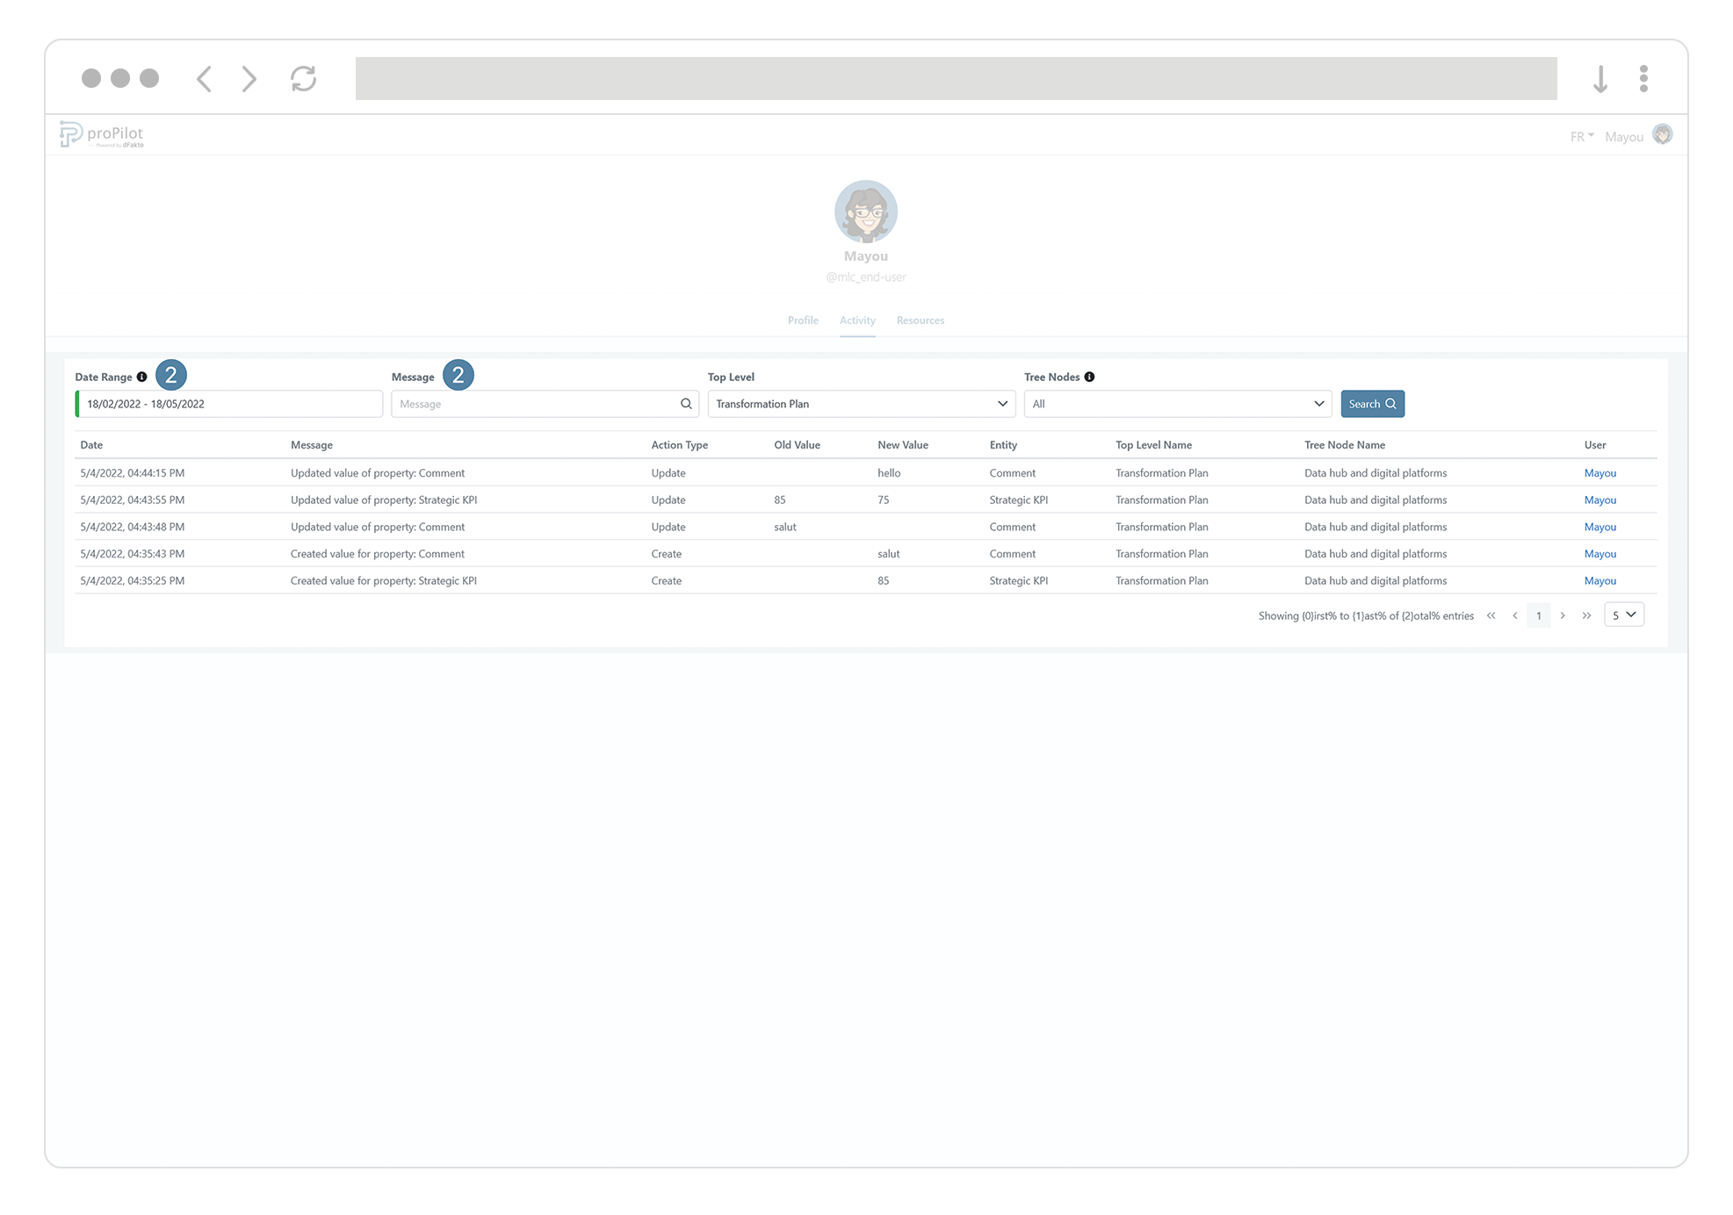Image resolution: width=1733 pixels, height=1215 pixels.
Task: Change the page size dropdown showing 5
Action: coord(1623,615)
